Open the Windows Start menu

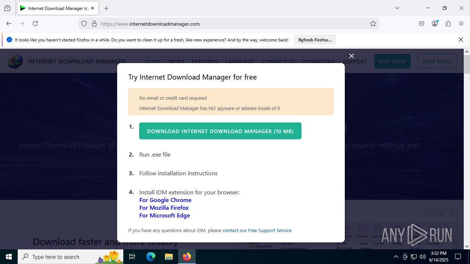pyautogui.click(x=9, y=257)
